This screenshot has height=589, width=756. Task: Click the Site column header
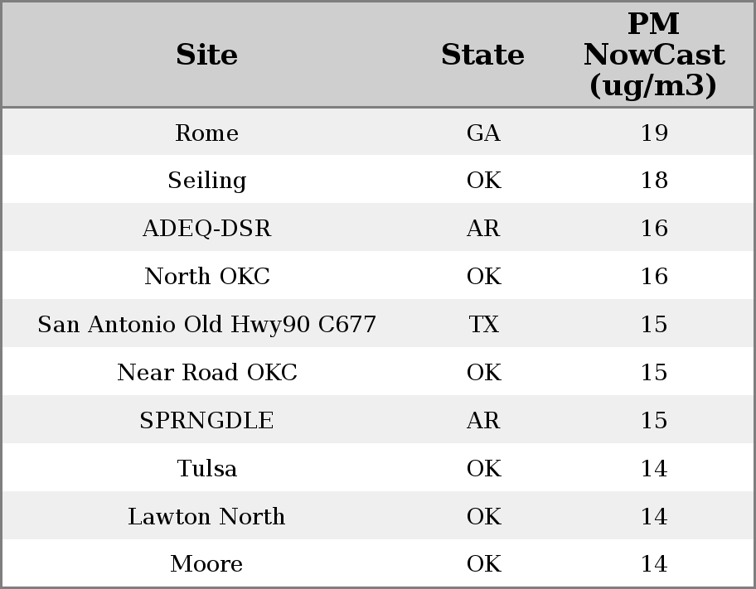(x=206, y=55)
